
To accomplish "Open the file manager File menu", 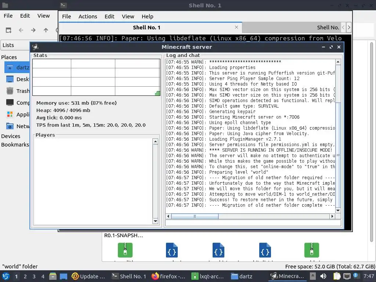I will [x=8, y=15].
